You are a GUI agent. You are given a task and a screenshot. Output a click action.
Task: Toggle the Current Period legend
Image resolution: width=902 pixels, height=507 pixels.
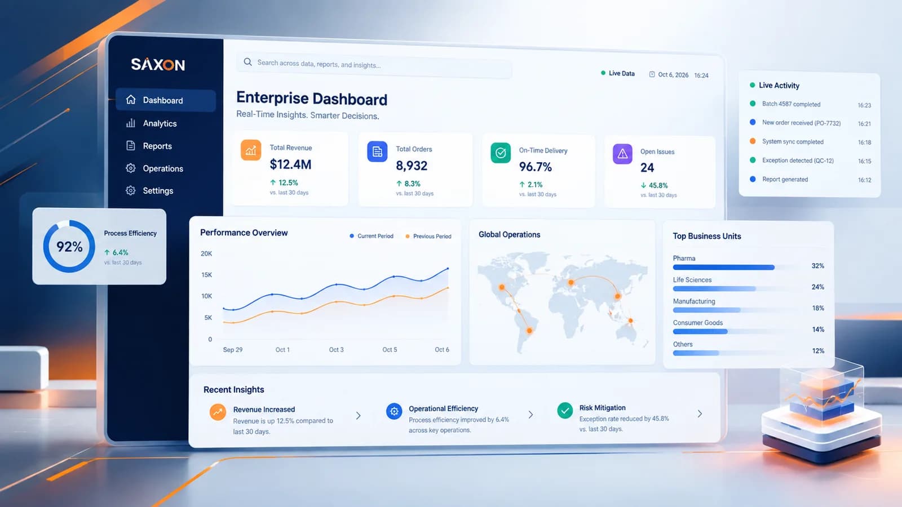pyautogui.click(x=372, y=236)
